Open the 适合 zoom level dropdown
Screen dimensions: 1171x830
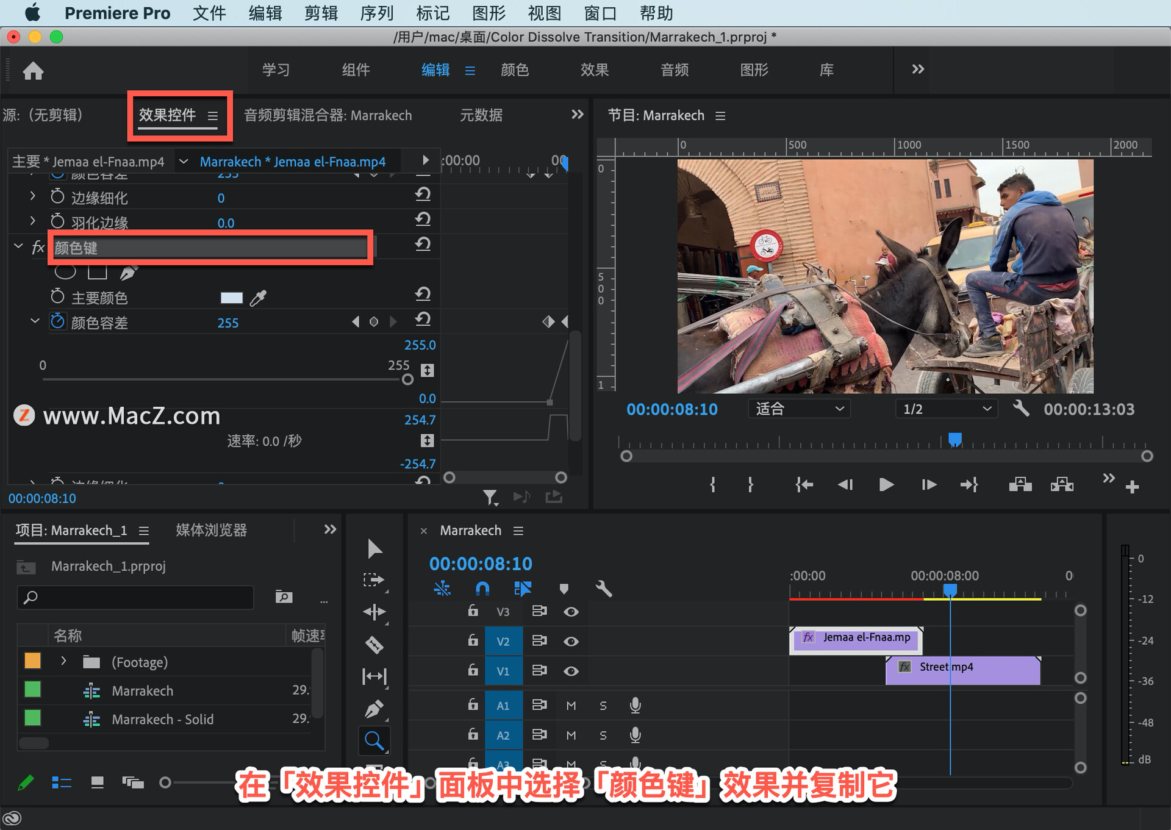[799, 409]
